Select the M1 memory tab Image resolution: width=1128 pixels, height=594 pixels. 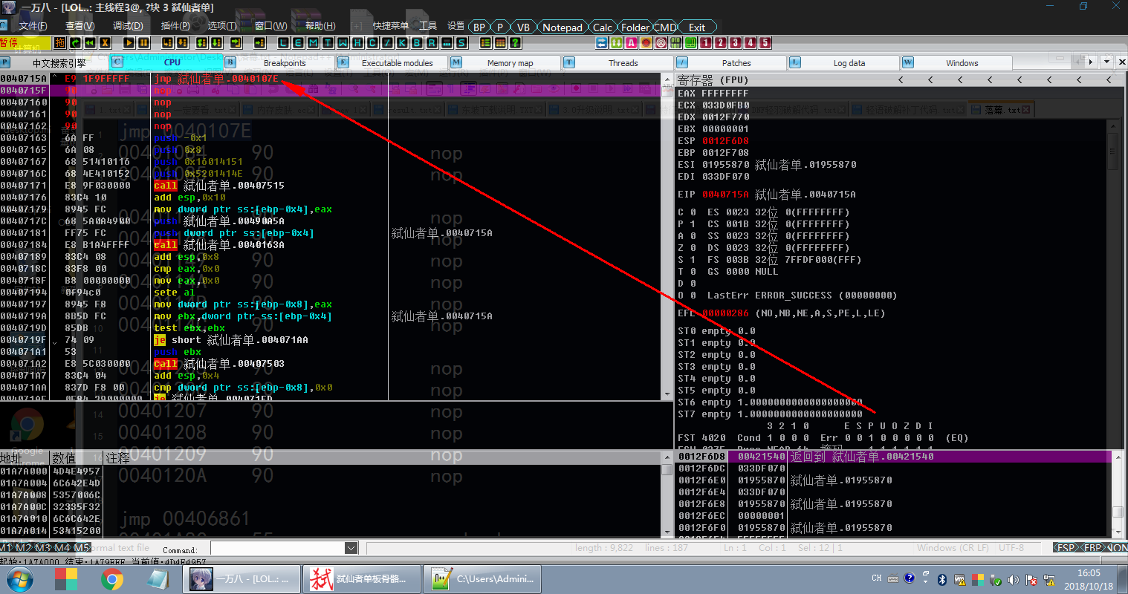coord(7,548)
